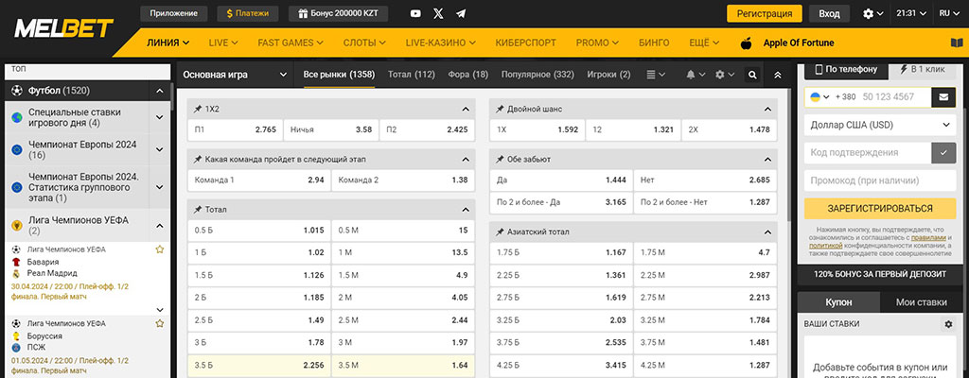Click the Платежи button
Viewport: 969px width, 378px height.
click(247, 13)
